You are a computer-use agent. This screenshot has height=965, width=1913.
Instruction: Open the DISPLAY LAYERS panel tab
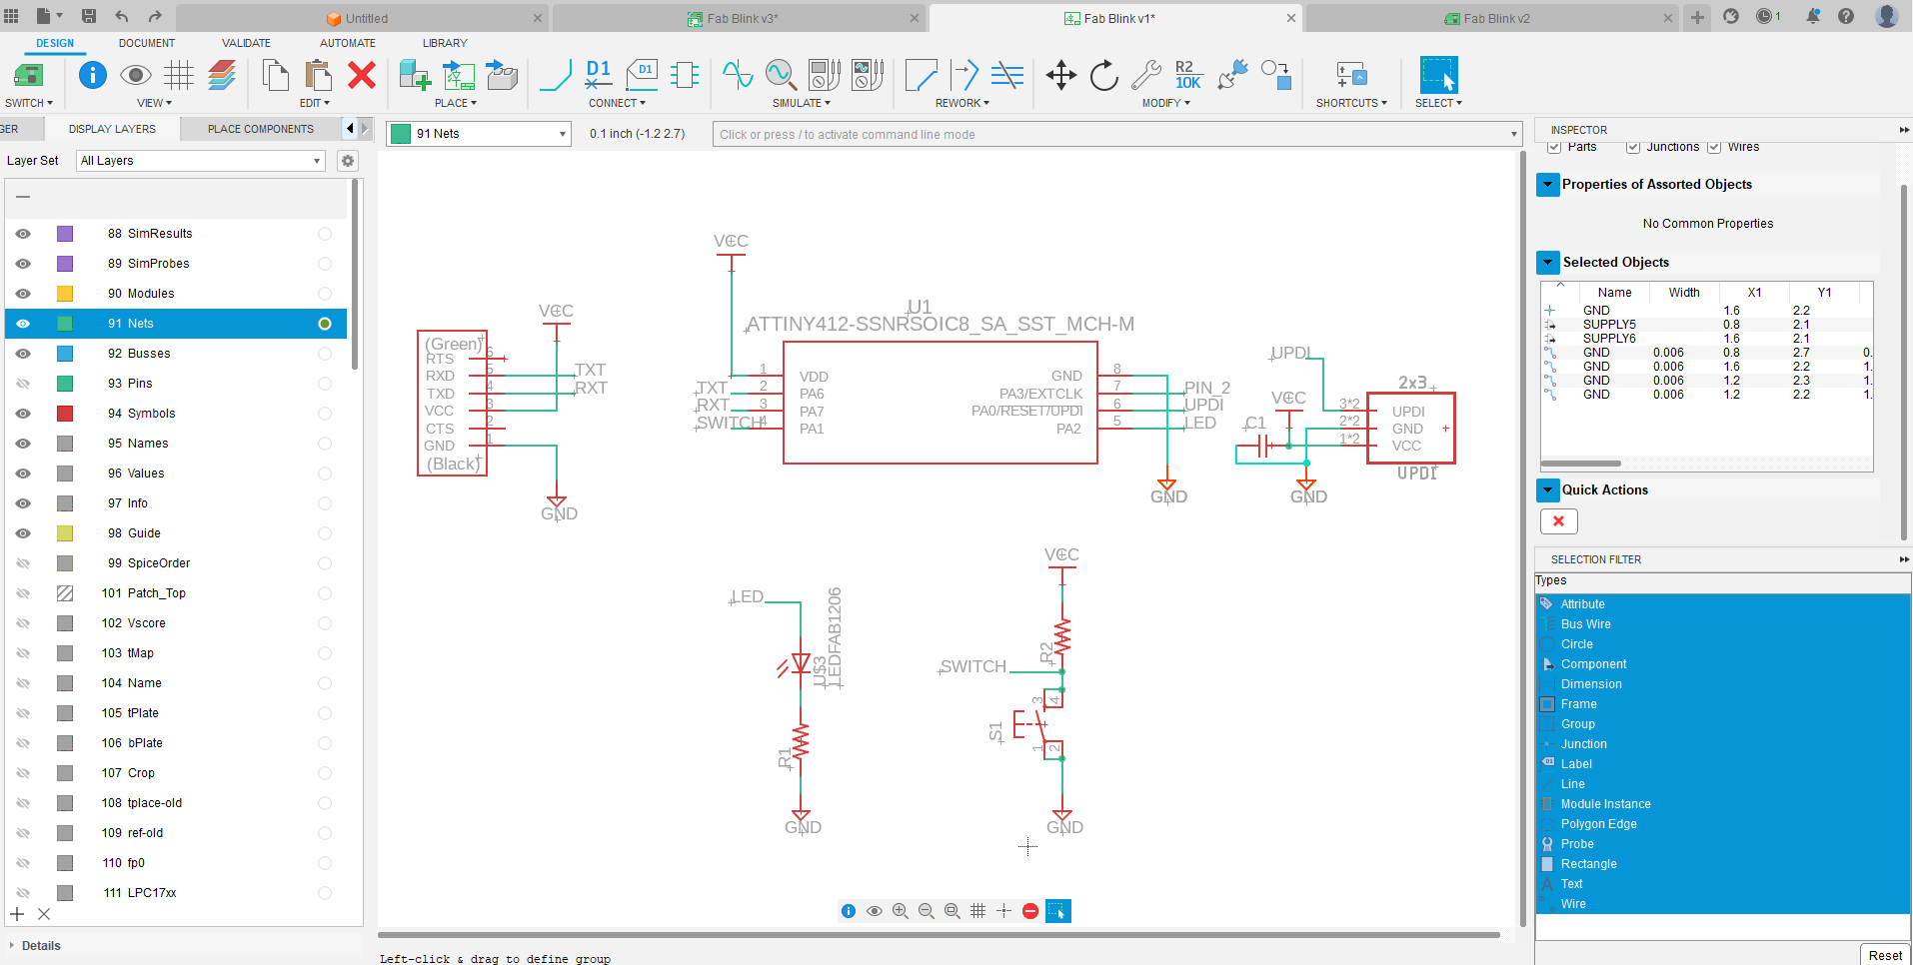[x=112, y=129]
